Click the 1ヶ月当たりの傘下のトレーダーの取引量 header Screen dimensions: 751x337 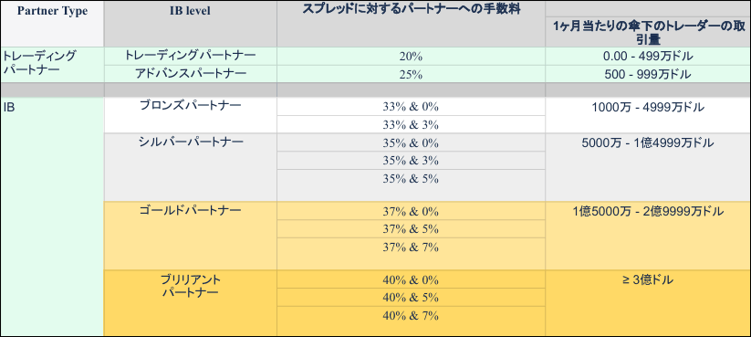coord(648,33)
